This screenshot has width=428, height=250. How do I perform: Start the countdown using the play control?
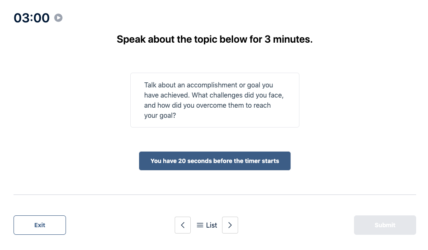[x=58, y=18]
